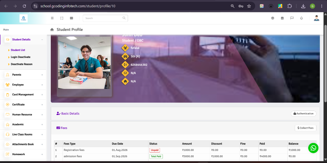This screenshot has width=327, height=163.
Task: Expand the Parents menu
Action: [x=23, y=75]
